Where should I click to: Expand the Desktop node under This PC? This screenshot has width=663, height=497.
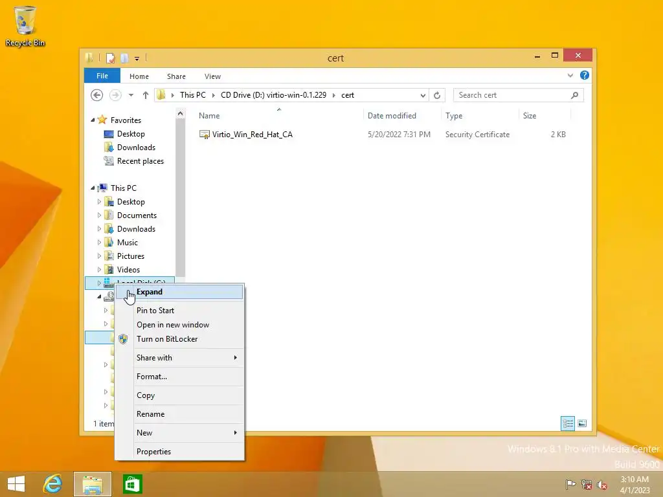[99, 202]
